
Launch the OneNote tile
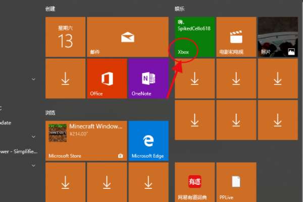pyautogui.click(x=148, y=78)
